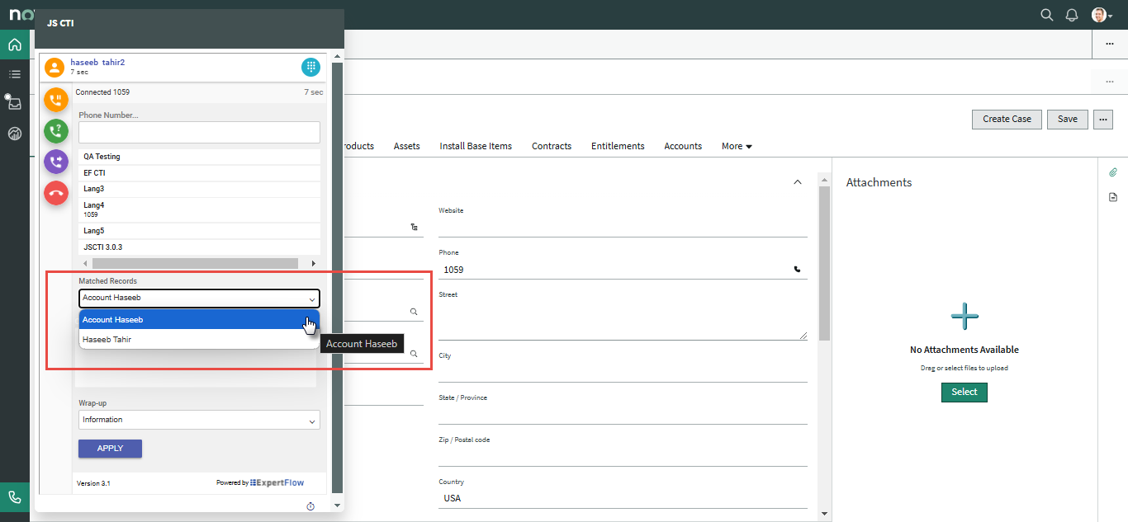Switch to the Contracts tab
The image size is (1128, 522).
pyautogui.click(x=552, y=146)
